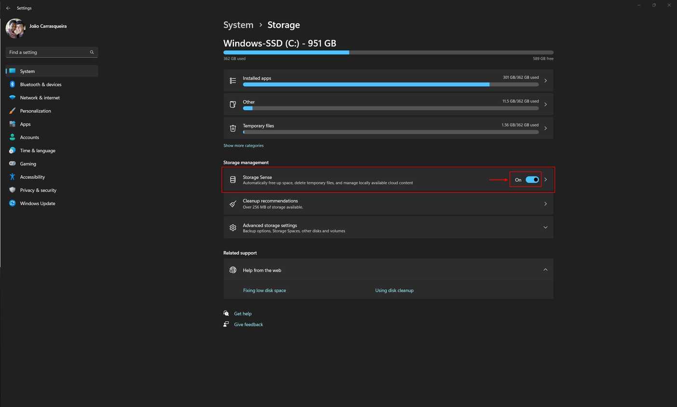
Task: Click the back arrow in Settings title bar
Action: pos(8,8)
